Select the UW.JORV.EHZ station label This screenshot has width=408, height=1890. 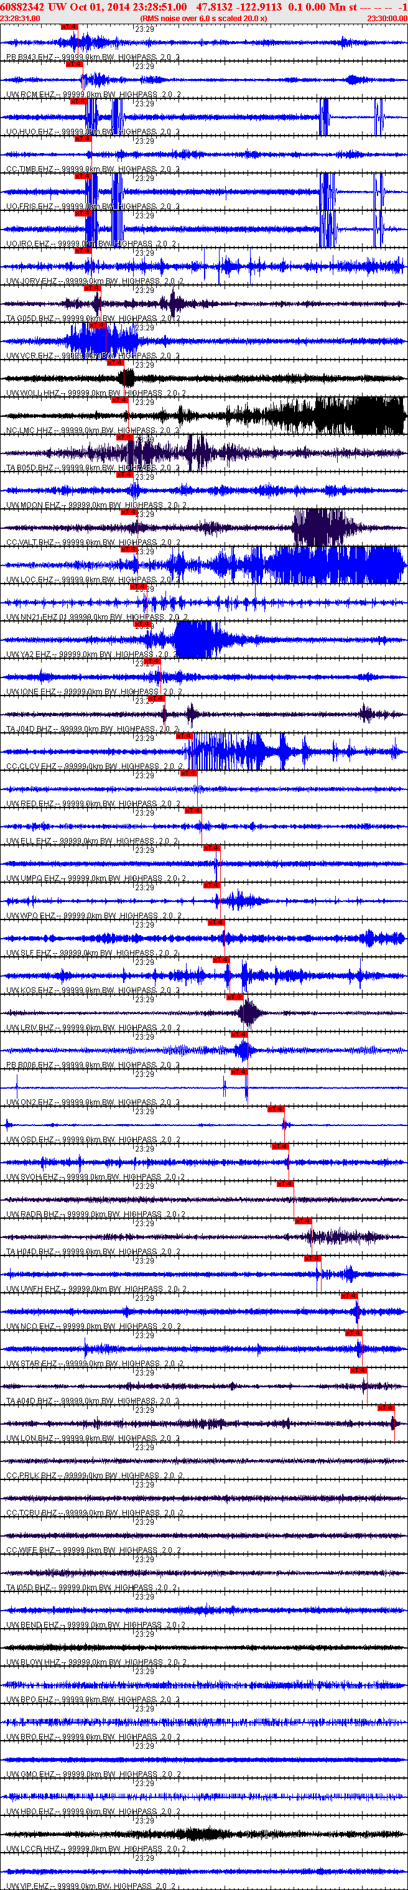tap(94, 281)
